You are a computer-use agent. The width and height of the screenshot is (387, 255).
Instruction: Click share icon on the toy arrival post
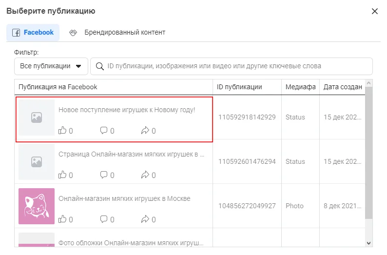tap(145, 131)
